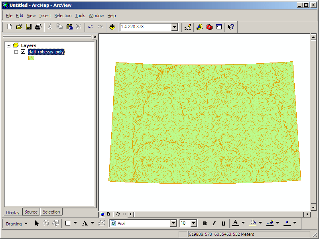Activate the What's This help tool
Image resolution: width=319 pixels, height=239 pixels.
point(231,27)
